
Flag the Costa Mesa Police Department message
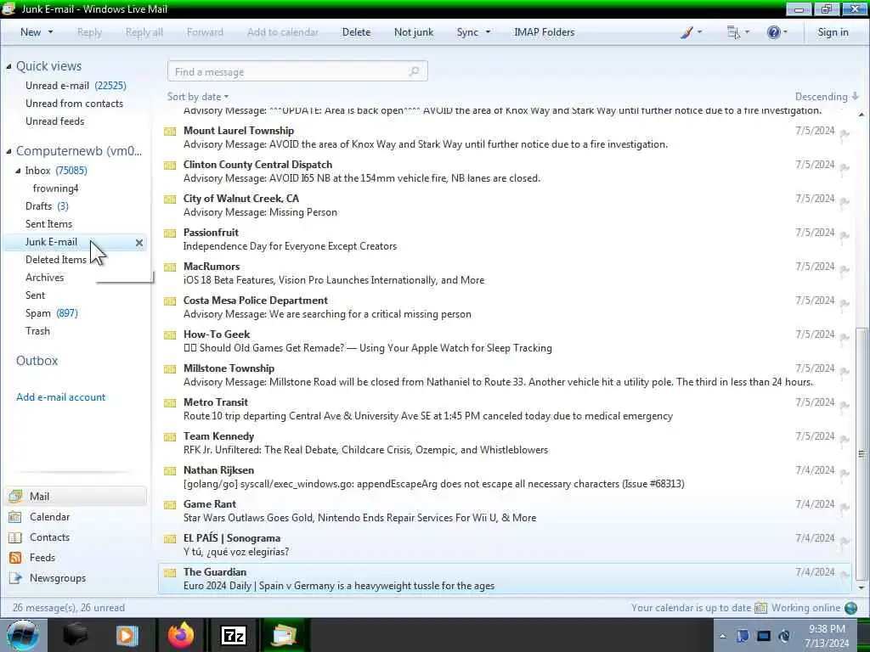[x=844, y=305]
